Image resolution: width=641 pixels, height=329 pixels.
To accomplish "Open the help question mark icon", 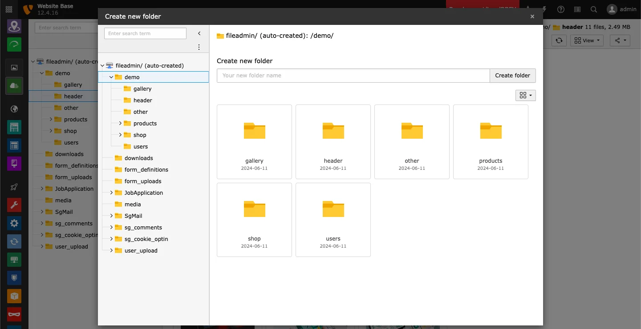I will point(560,9).
